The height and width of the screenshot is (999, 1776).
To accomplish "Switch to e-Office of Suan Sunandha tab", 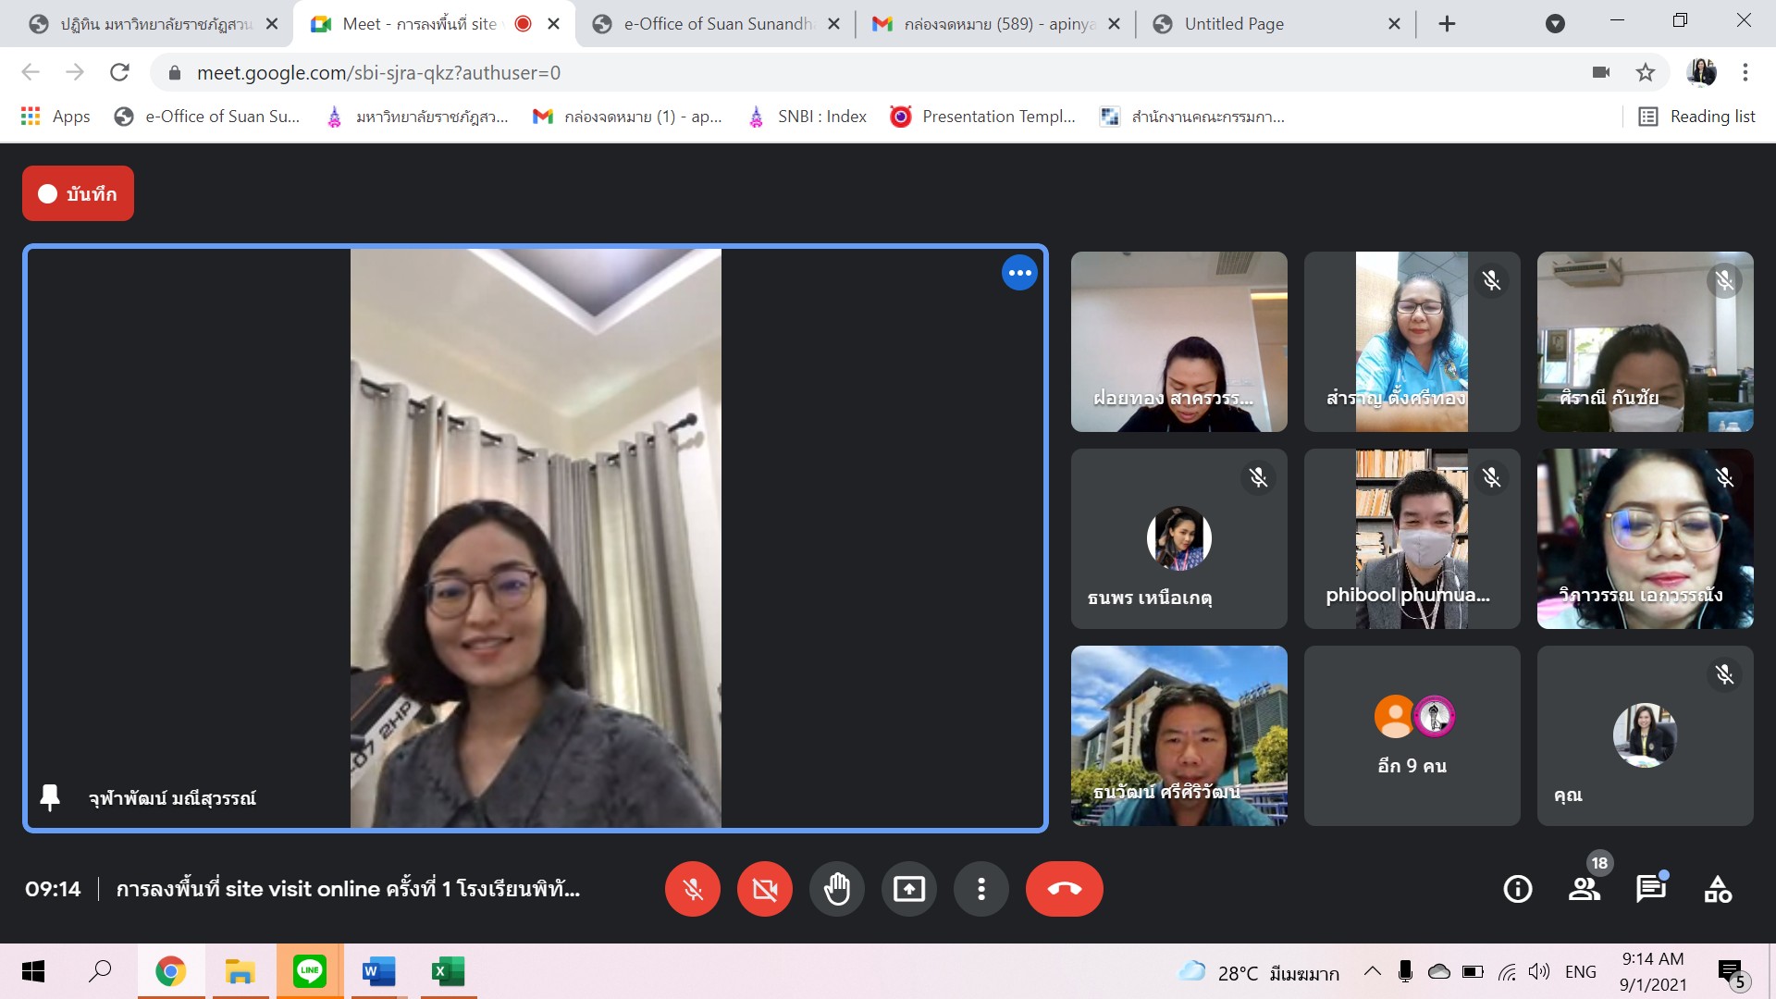I will tap(717, 24).
